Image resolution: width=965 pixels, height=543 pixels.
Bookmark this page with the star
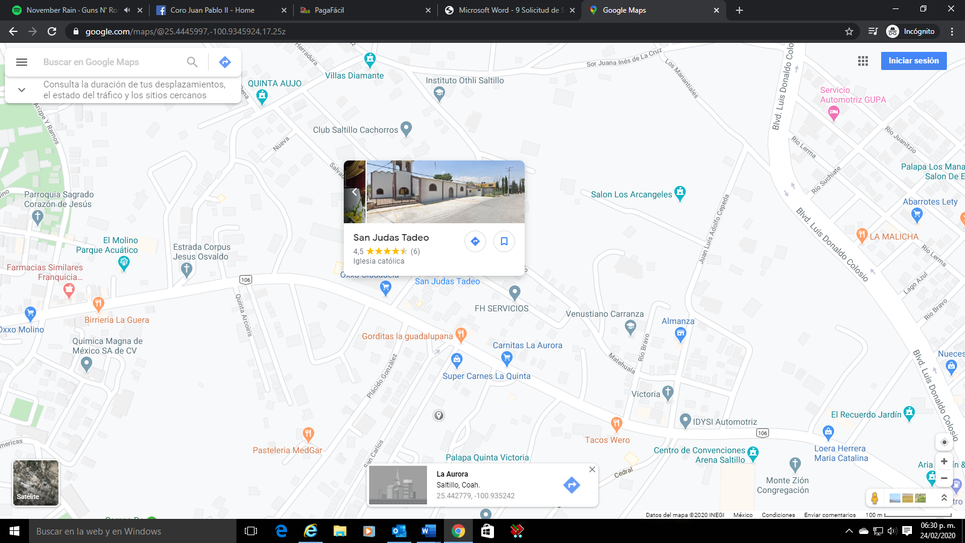(x=849, y=31)
